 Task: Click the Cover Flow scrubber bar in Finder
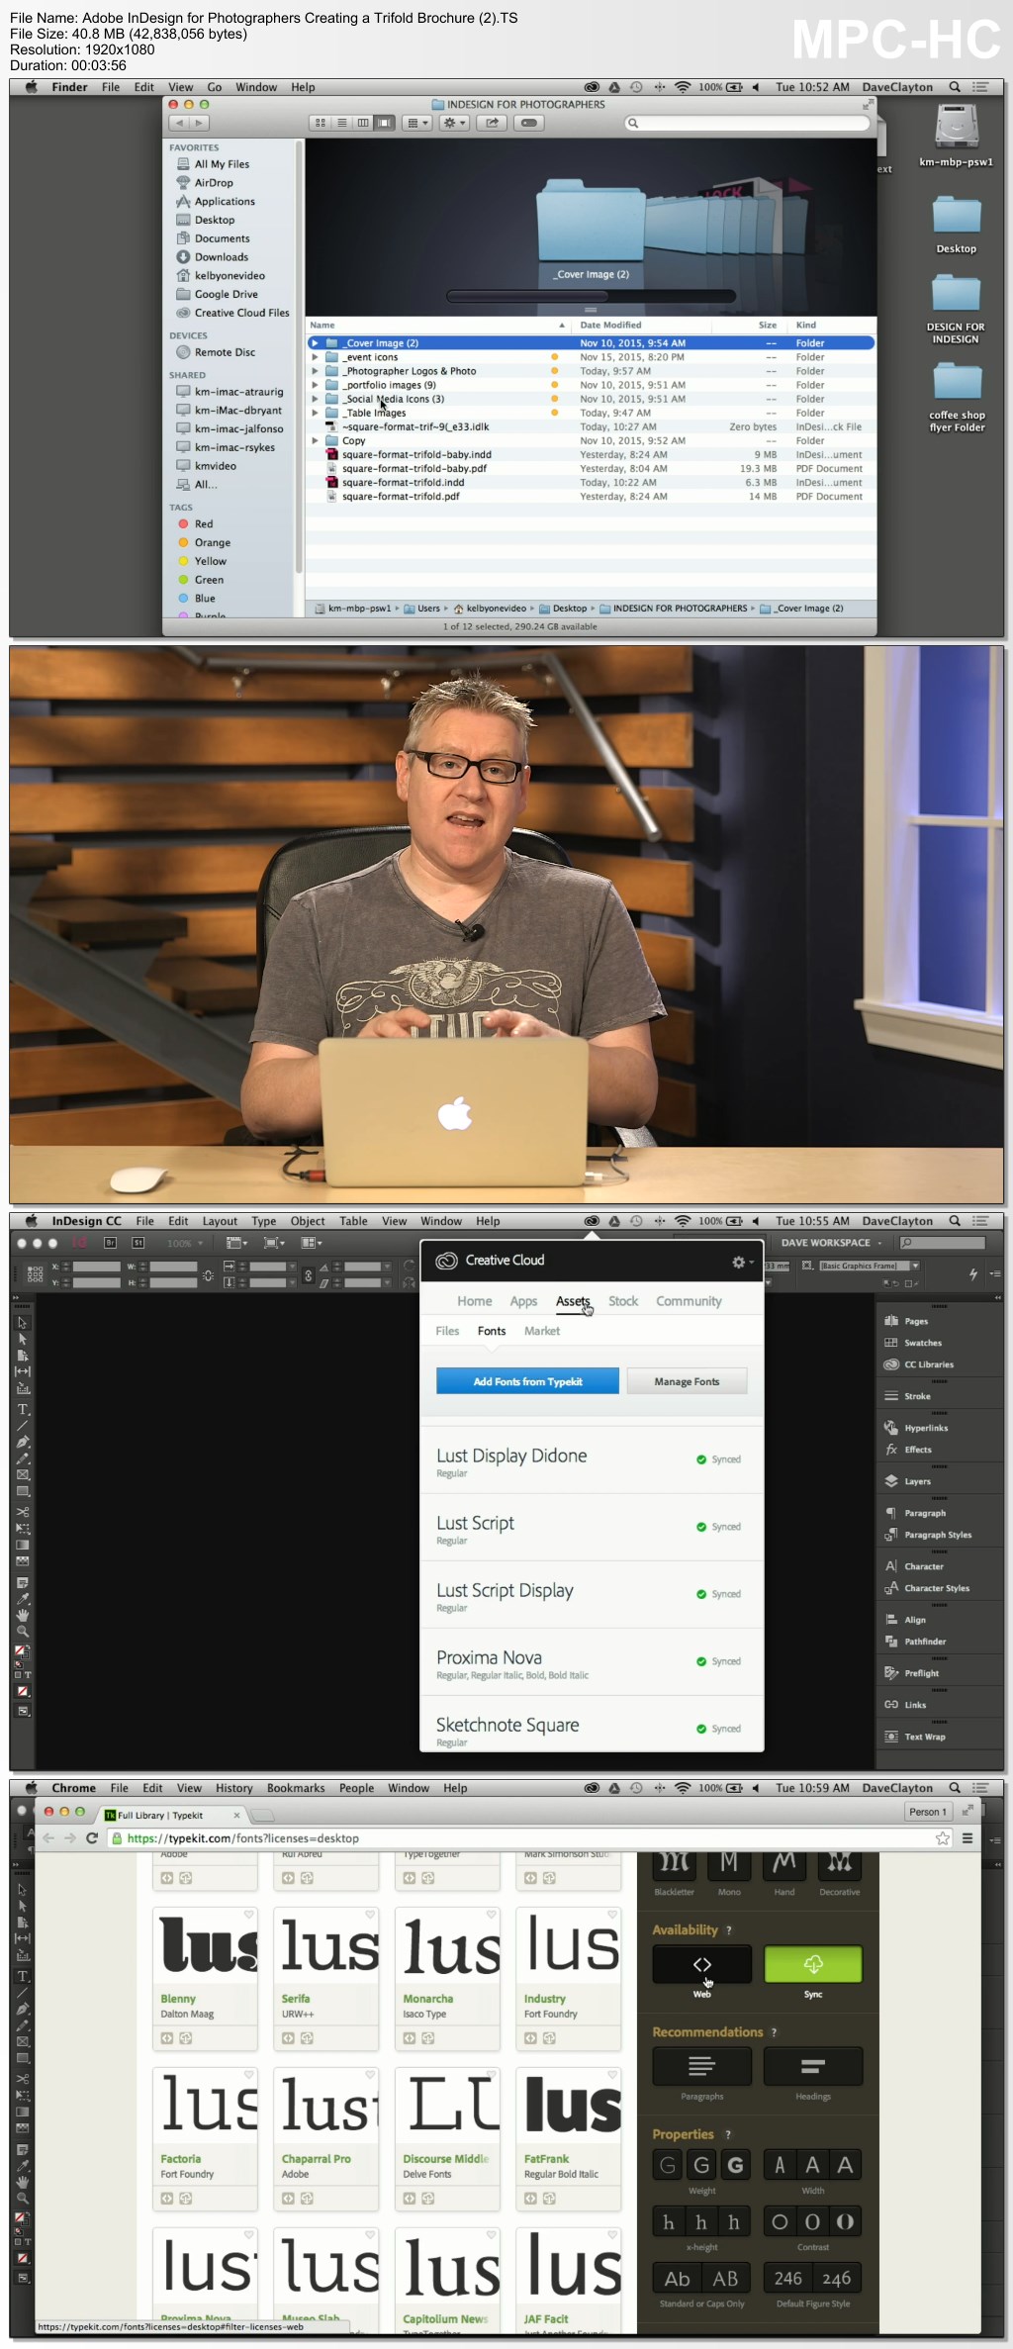591,296
